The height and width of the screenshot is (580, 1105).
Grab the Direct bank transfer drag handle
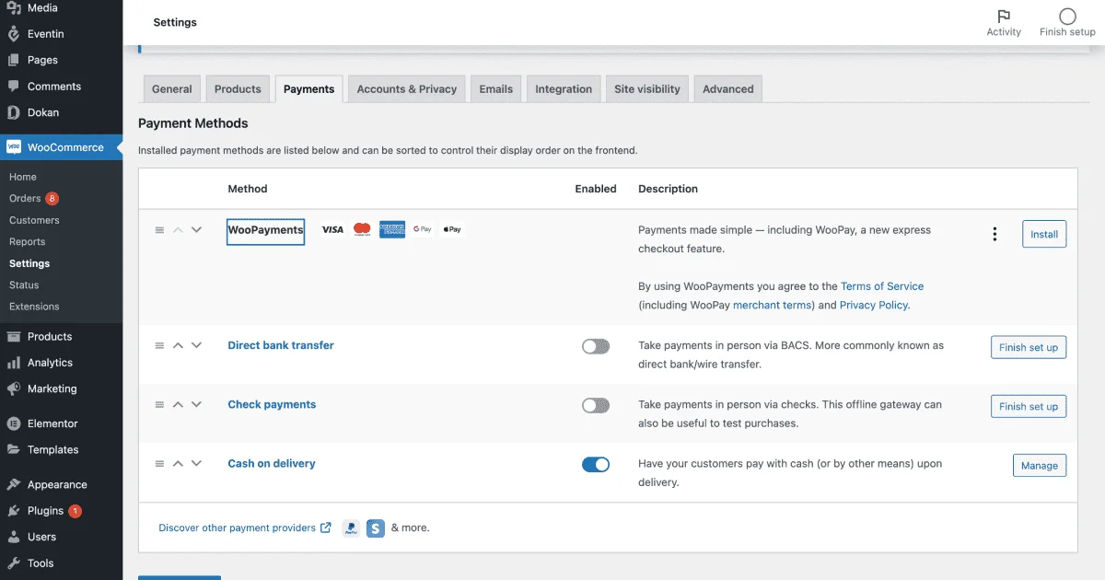pos(159,346)
